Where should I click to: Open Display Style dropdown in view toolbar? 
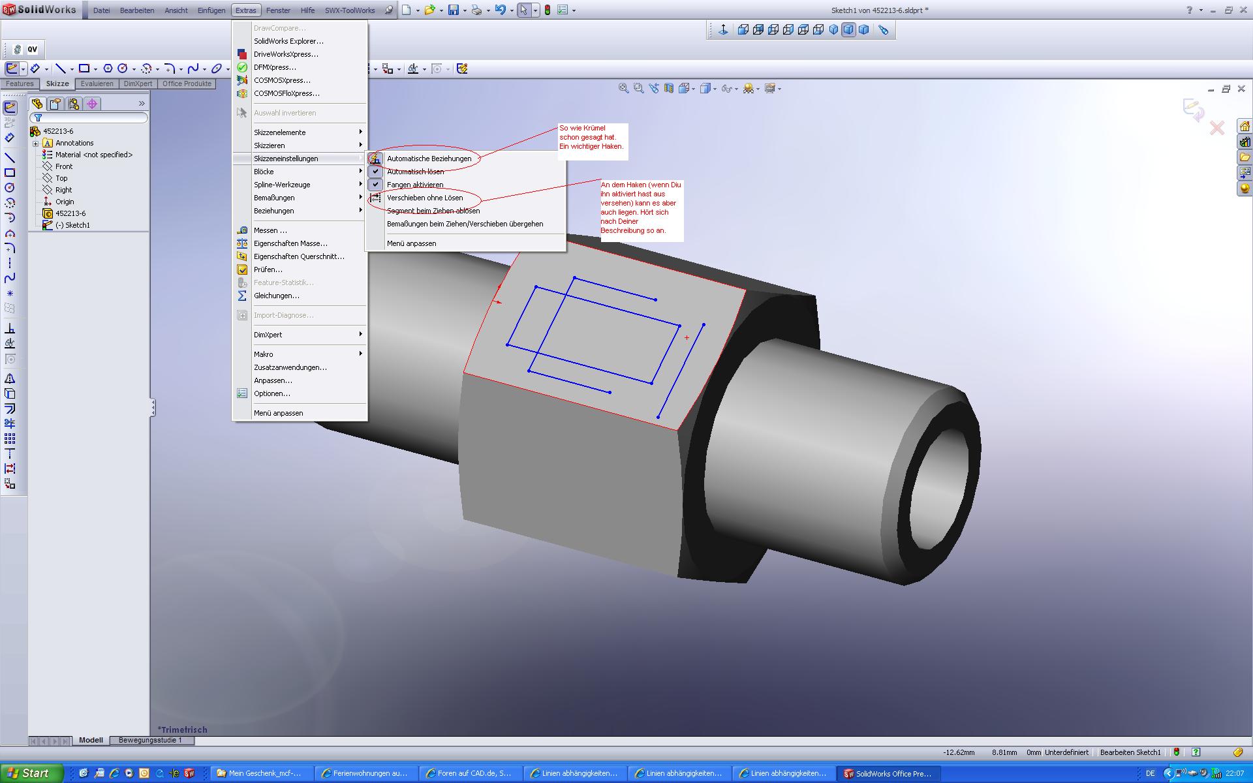click(715, 89)
